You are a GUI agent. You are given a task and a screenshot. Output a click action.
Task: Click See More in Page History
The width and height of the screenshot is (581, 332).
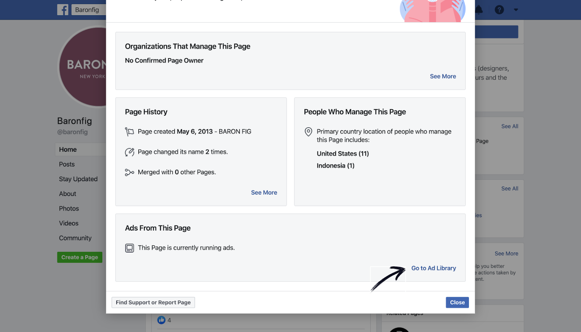click(264, 193)
